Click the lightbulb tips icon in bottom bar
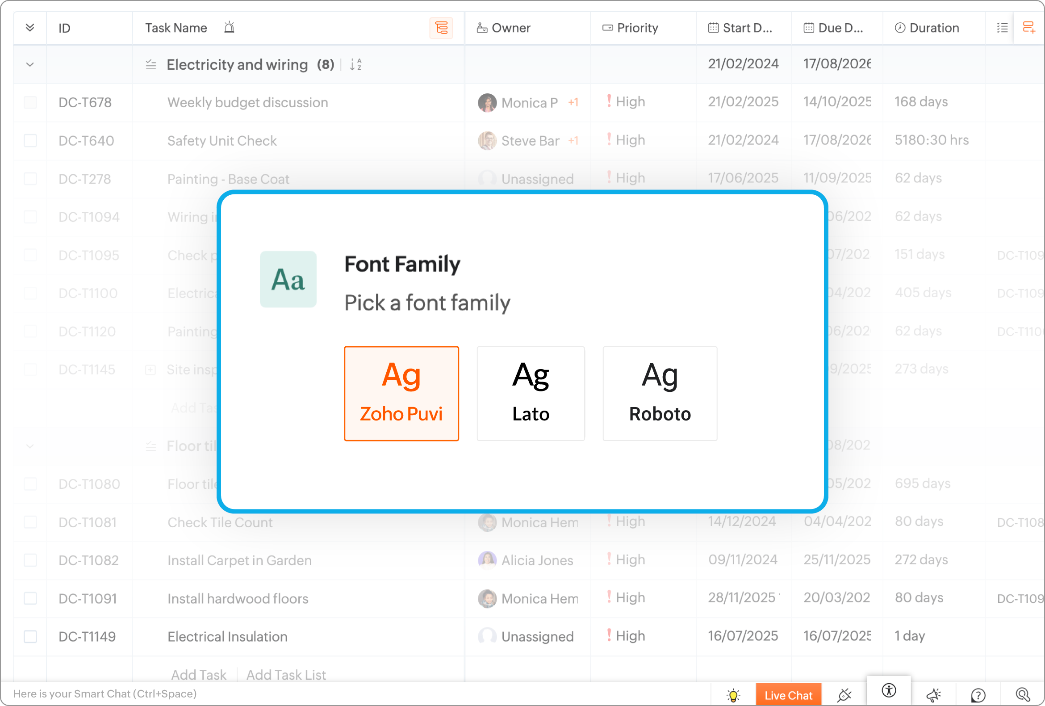 coord(733,695)
